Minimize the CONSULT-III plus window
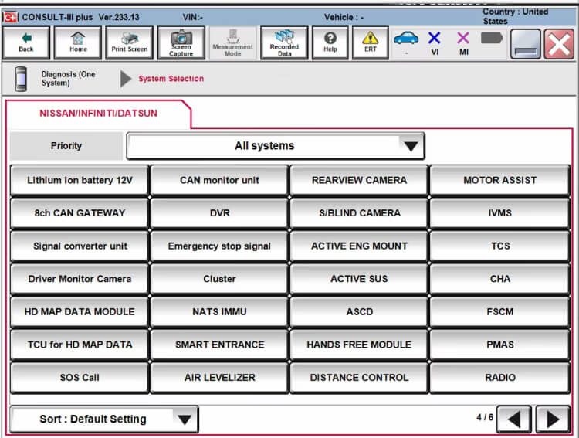 [525, 44]
